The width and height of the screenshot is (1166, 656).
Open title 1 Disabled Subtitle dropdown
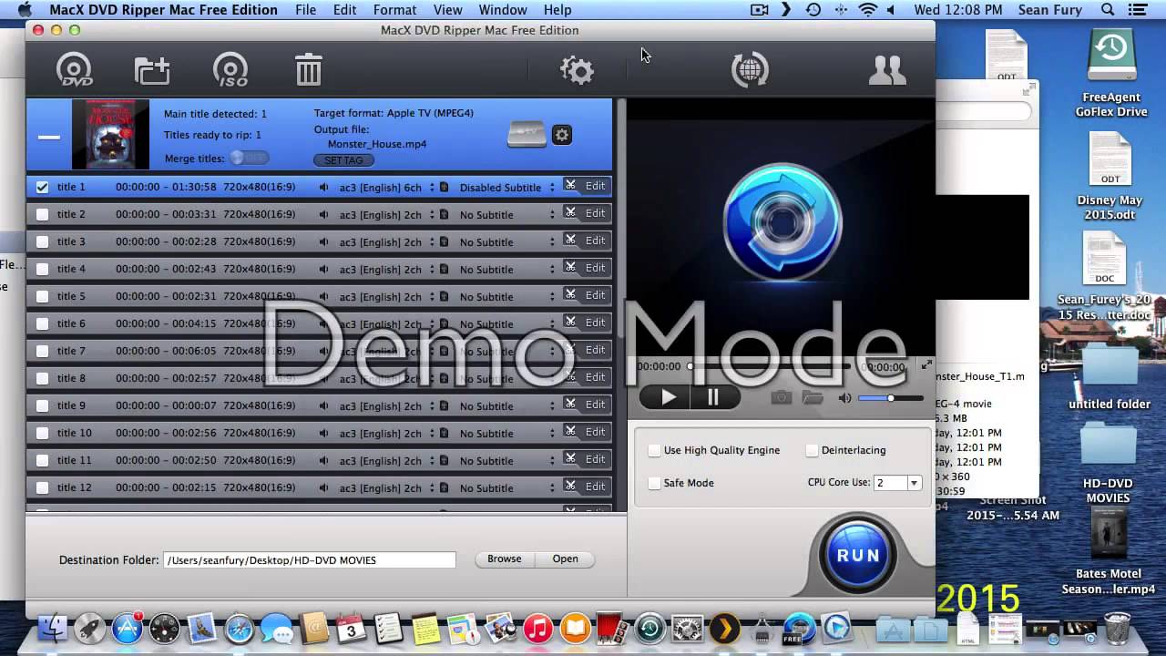[506, 188]
